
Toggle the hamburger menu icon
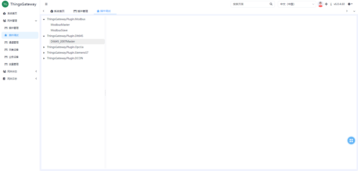46,4
